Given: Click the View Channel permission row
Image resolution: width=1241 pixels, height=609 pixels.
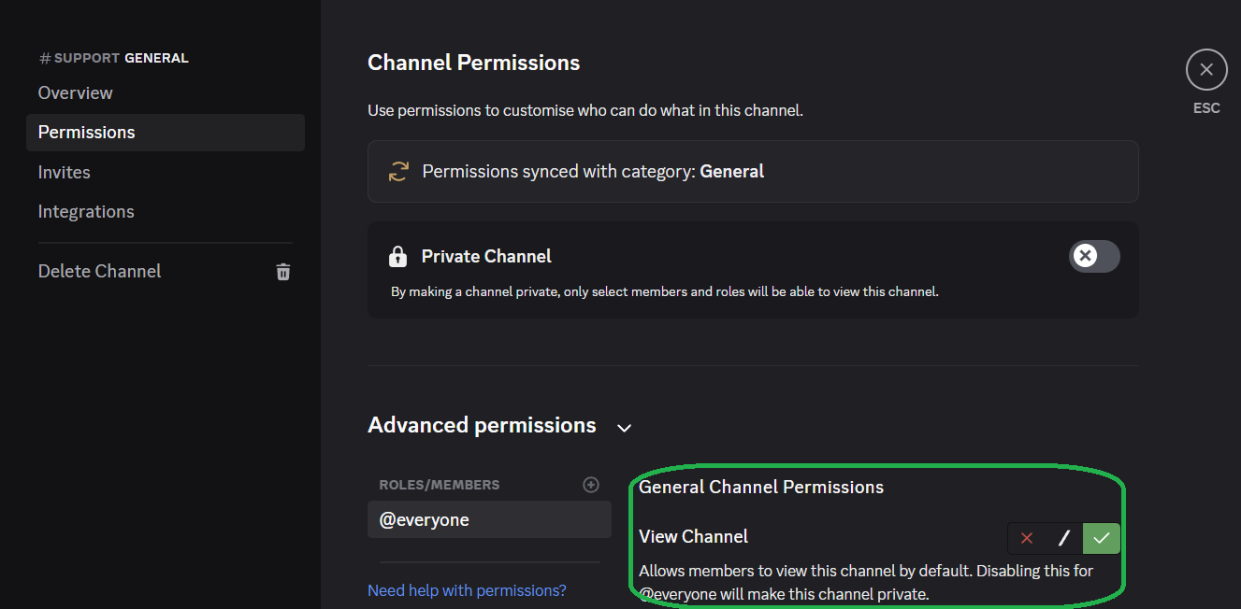Looking at the screenshot, I should [x=693, y=536].
